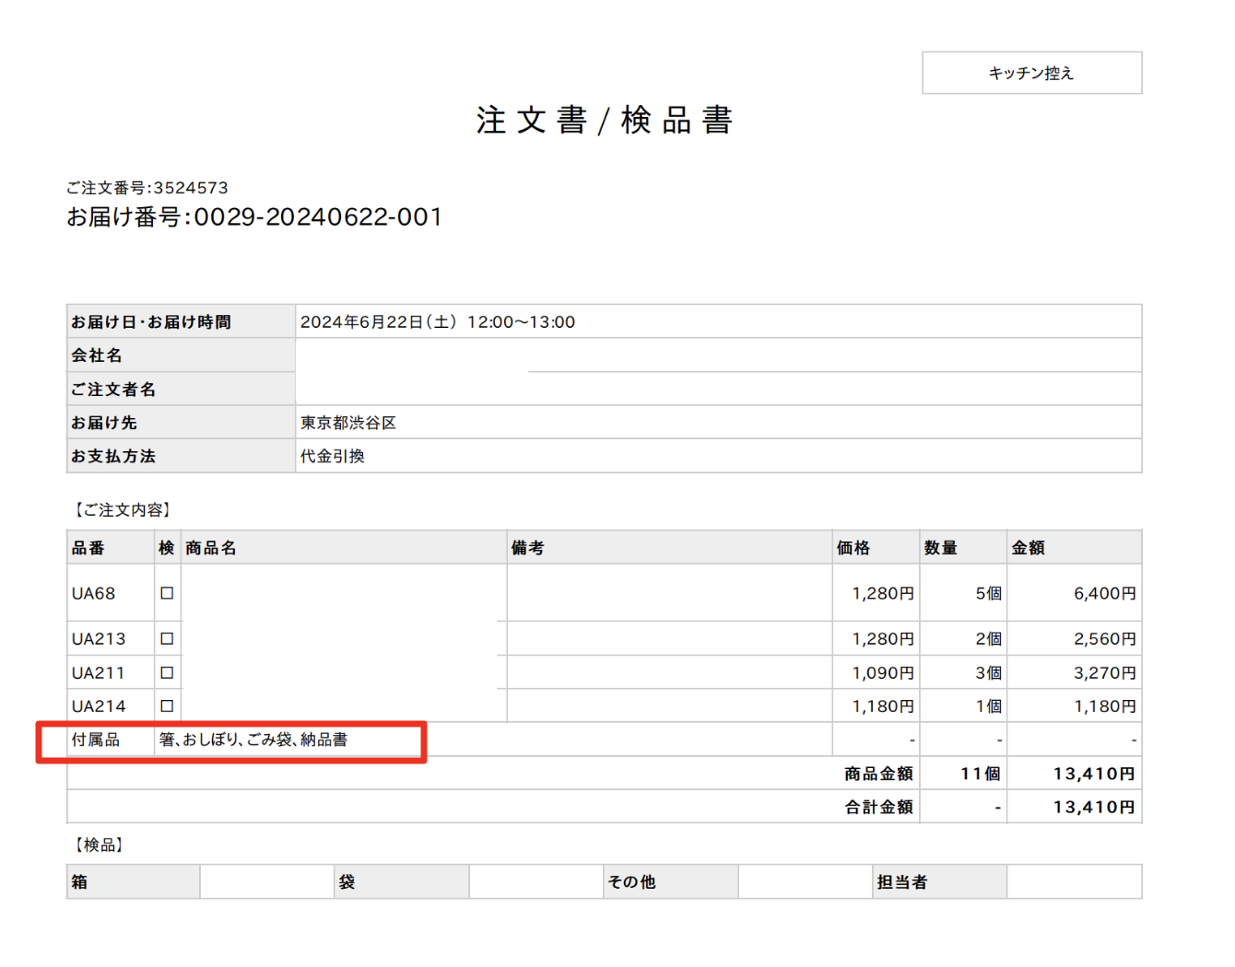The height and width of the screenshot is (967, 1235).
Task: Click the 5個 quantity cell
Action: [x=963, y=593]
